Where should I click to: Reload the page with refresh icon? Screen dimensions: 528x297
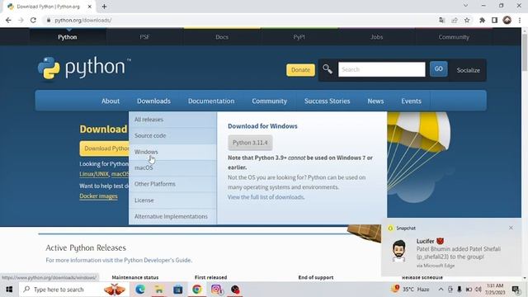click(33, 20)
